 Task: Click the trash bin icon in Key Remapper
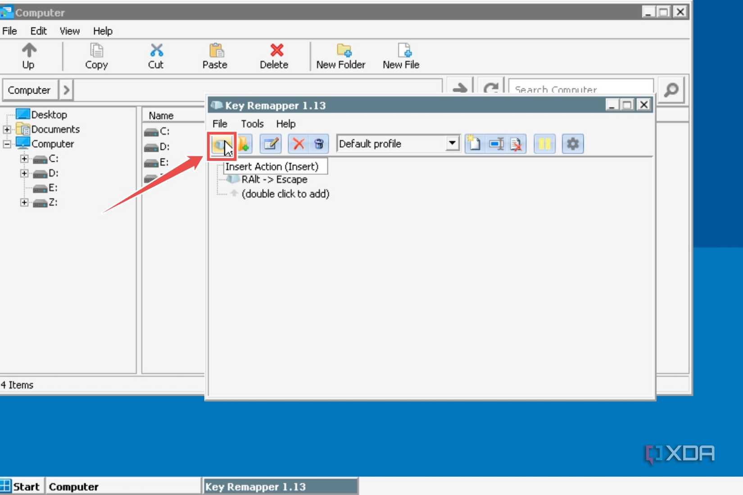tap(319, 144)
